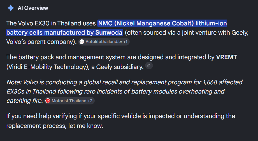Click the italic word Note

(13, 82)
